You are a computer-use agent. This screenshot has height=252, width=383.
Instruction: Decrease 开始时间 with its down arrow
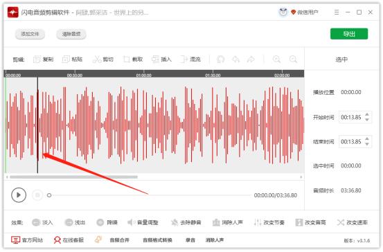367,120
